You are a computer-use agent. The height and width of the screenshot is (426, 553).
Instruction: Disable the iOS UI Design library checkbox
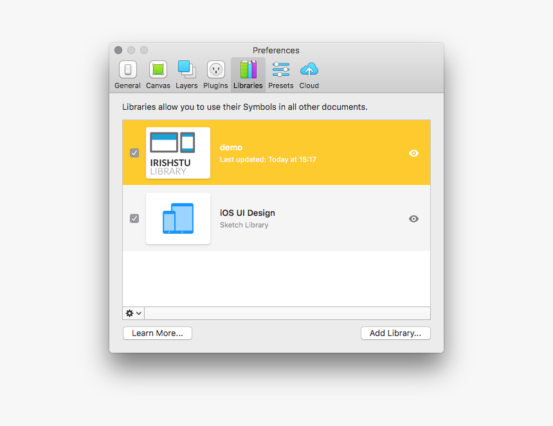tap(134, 218)
